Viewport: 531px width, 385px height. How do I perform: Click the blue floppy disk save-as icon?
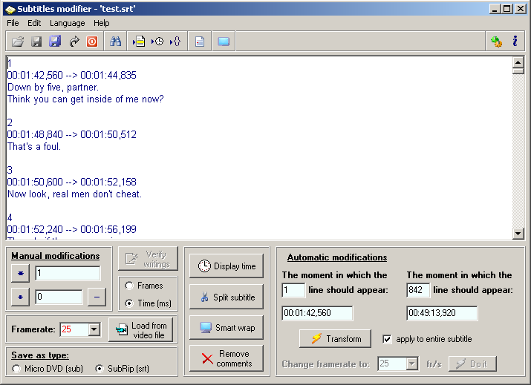tap(55, 42)
